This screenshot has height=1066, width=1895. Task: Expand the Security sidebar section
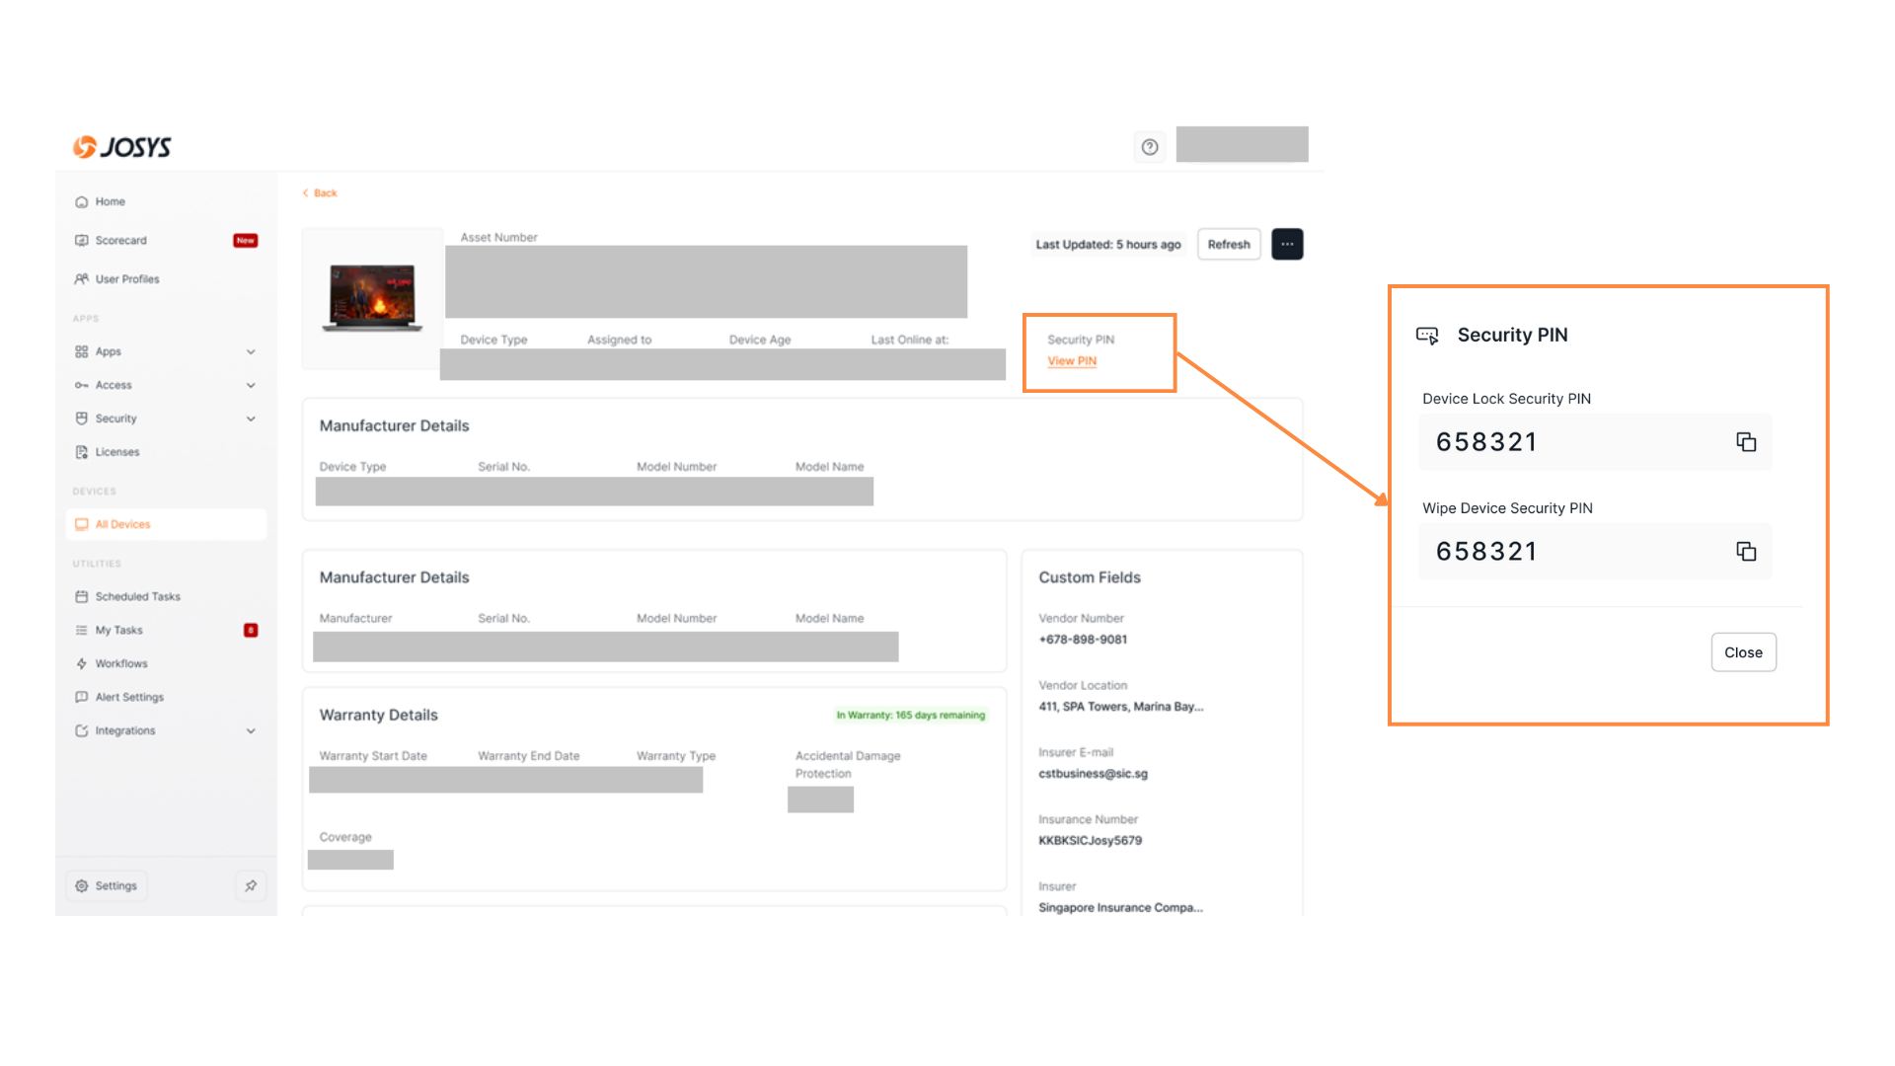pyautogui.click(x=251, y=419)
